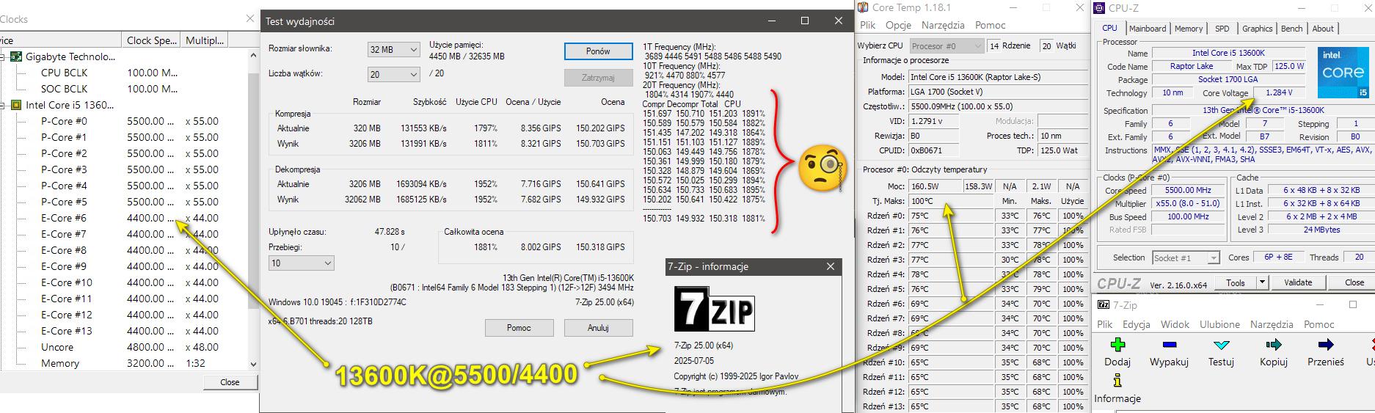Open the Rozmiar słownika 32 MB dropdown
This screenshot has width=1375, height=413.
tap(393, 50)
